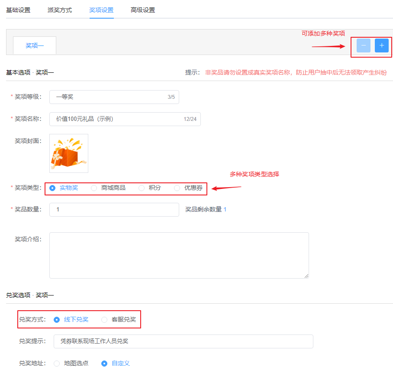Image resolution: width=393 pixels, height=367 pixels.
Task: Click the minus icon to remove a prize
Action: pos(364,45)
